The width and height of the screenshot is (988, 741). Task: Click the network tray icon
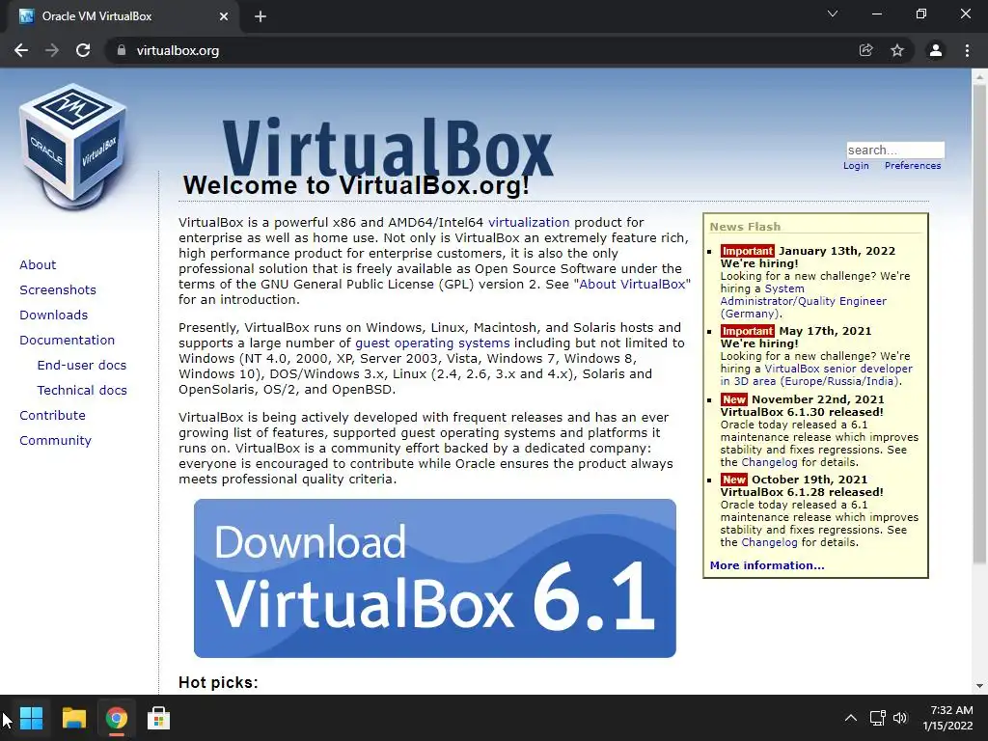877,718
